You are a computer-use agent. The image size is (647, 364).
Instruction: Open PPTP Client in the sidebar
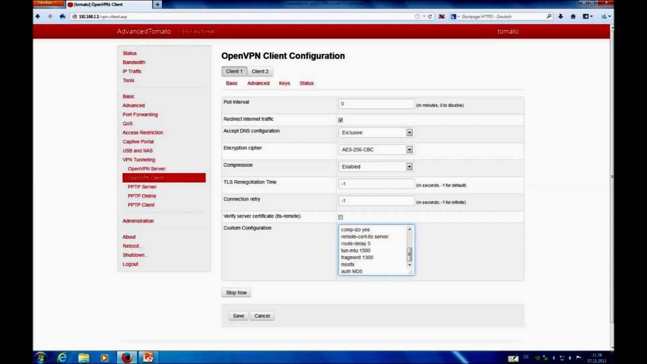141,205
